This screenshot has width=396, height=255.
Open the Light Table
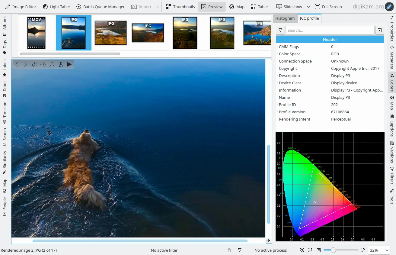click(56, 7)
